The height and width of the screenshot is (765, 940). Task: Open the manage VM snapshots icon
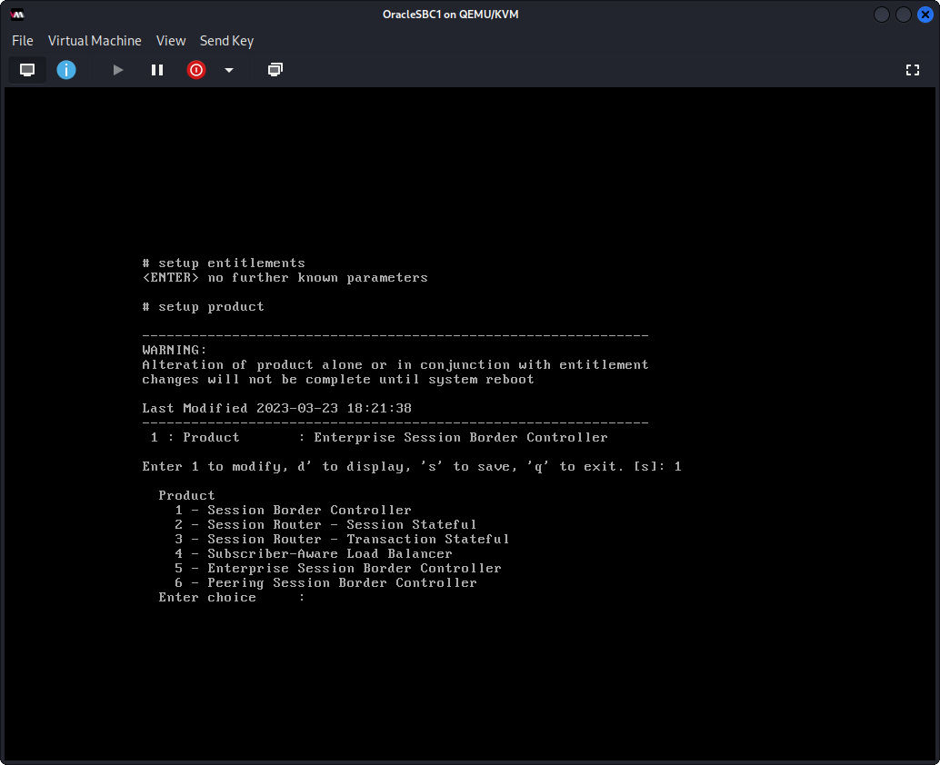point(275,70)
